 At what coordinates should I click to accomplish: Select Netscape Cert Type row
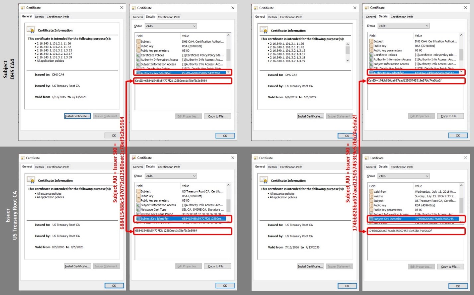(x=181, y=210)
